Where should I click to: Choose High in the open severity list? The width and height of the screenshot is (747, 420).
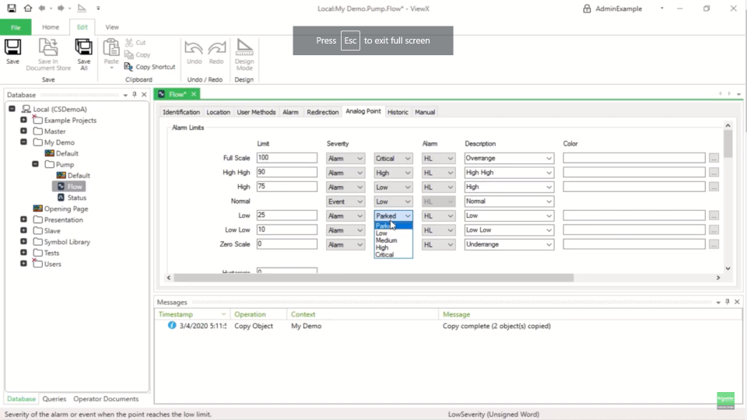coord(382,247)
